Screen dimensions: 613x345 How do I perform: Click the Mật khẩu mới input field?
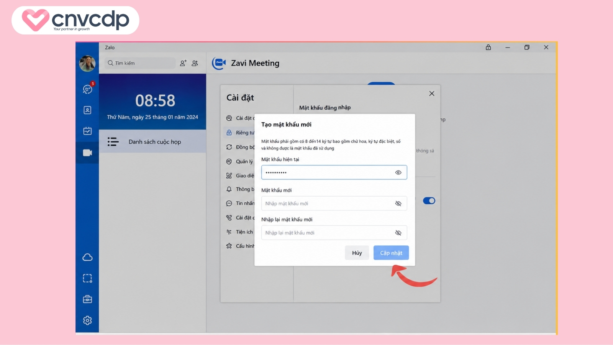[x=334, y=204]
